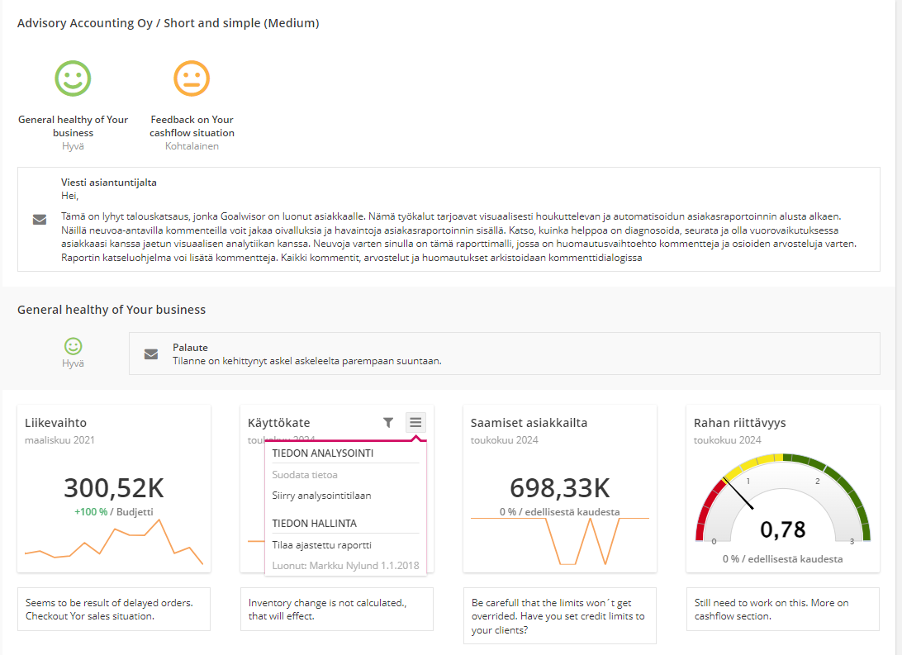Click the General healthy of Your business heading
902x655 pixels.
[x=112, y=310]
